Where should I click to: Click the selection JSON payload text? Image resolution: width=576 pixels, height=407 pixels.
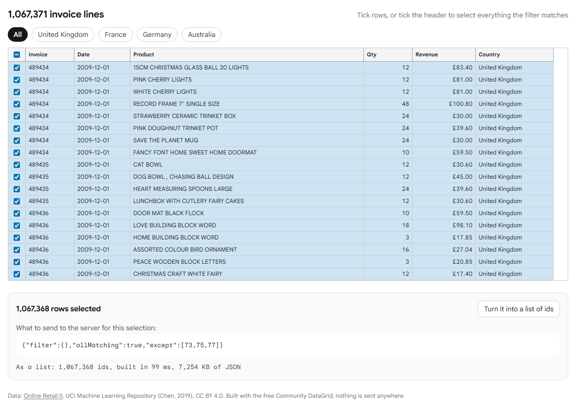point(122,345)
